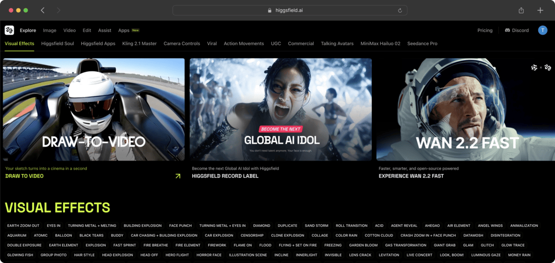The width and height of the screenshot is (555, 263).
Task: Open the Higgsfield Record Label link
Action: 225,176
